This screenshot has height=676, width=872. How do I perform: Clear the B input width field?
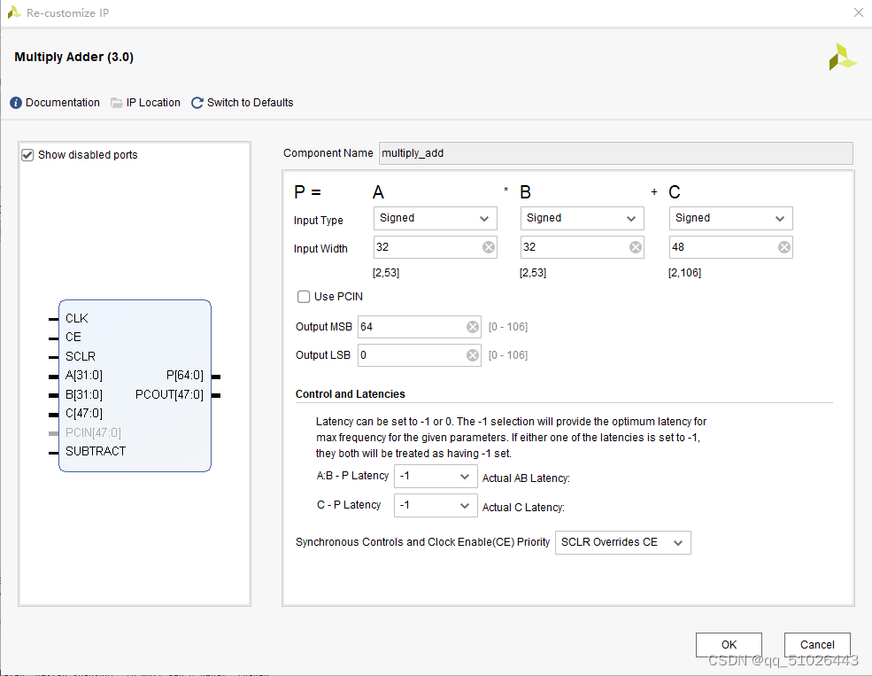point(635,247)
